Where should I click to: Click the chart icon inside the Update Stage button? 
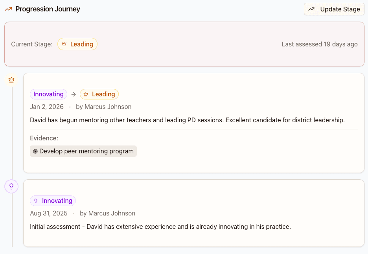[x=312, y=9]
